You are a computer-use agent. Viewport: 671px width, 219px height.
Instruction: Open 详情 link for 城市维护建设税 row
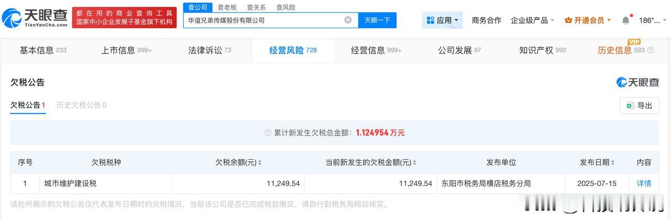644,183
